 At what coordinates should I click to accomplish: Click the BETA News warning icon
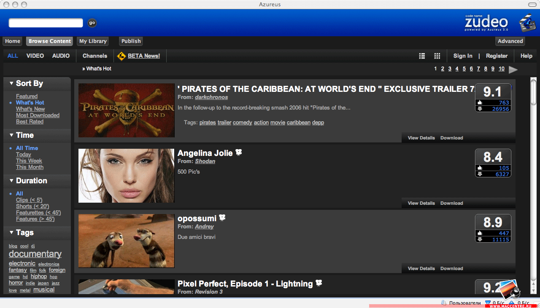tap(121, 56)
